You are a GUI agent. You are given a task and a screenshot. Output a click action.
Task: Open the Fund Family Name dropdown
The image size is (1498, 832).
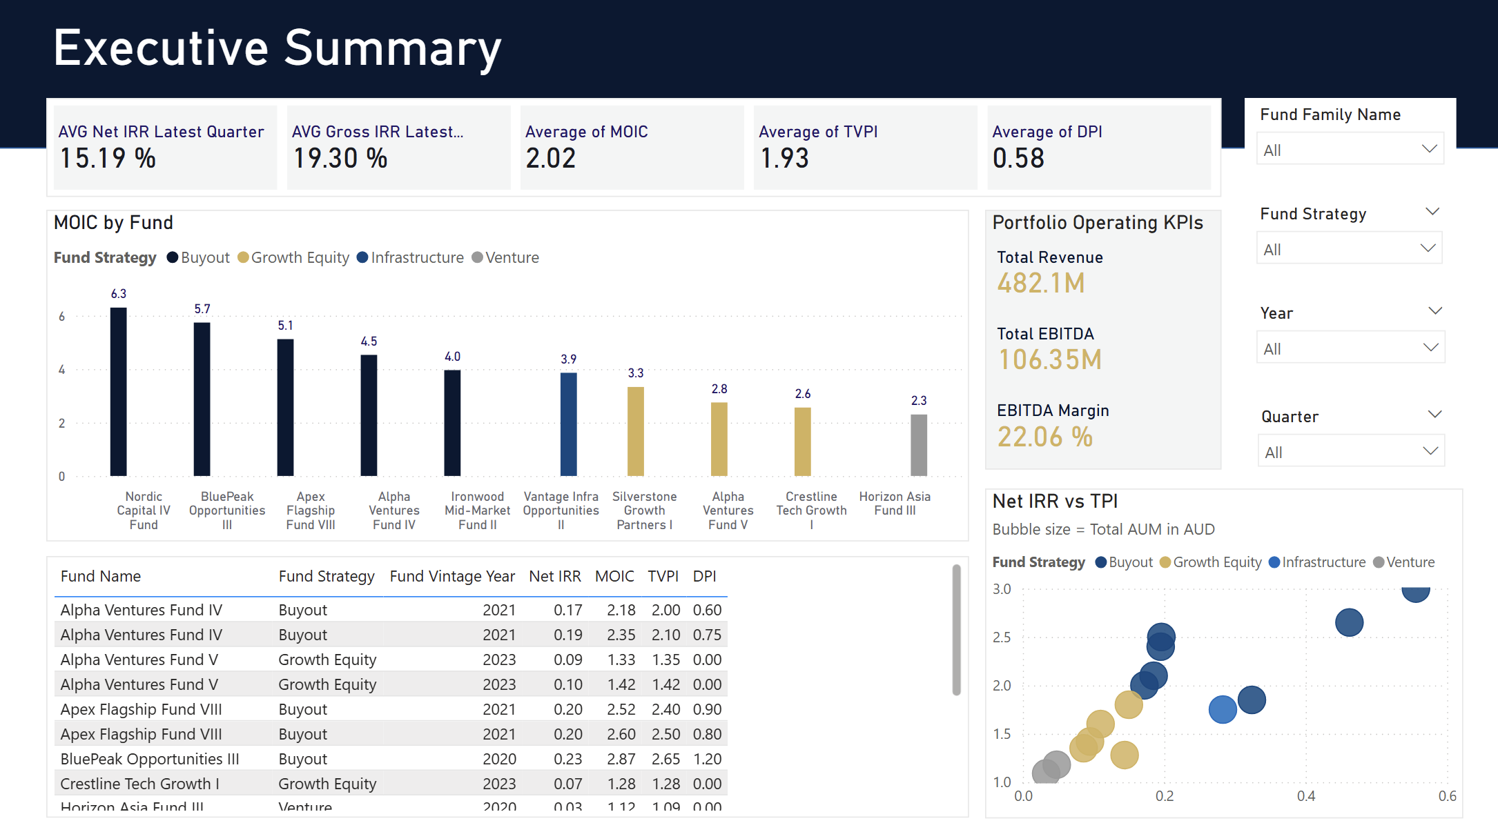click(1350, 150)
